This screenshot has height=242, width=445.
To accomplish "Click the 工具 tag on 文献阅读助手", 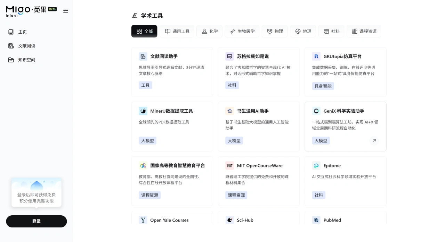I will [145, 85].
